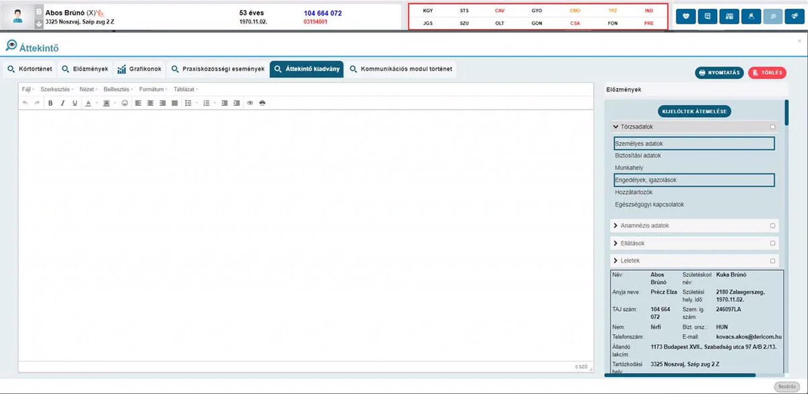Viewport: 808px width, 394px height.
Task: Redo the last undone edit
Action: pyautogui.click(x=37, y=103)
